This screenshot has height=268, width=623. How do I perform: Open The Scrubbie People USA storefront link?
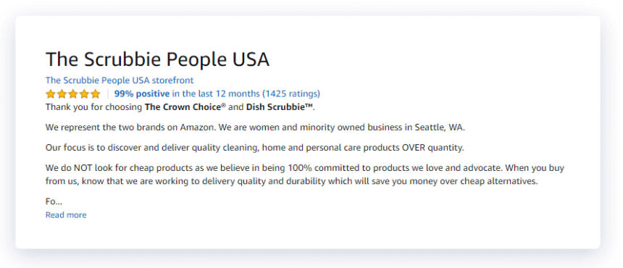point(120,80)
